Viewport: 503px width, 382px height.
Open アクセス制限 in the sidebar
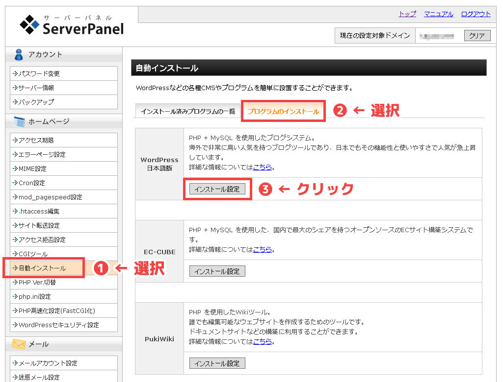tap(64, 140)
